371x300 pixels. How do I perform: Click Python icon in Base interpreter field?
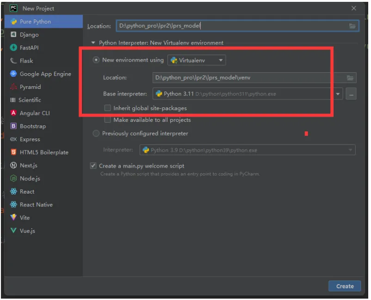coord(159,94)
